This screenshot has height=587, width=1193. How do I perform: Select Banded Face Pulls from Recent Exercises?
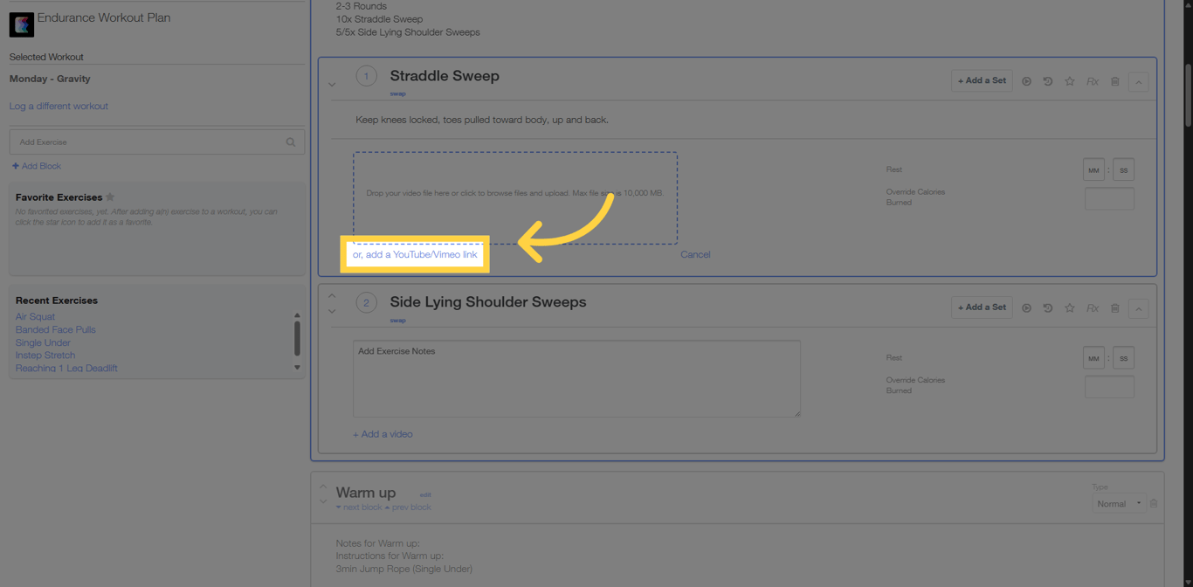pyautogui.click(x=56, y=330)
